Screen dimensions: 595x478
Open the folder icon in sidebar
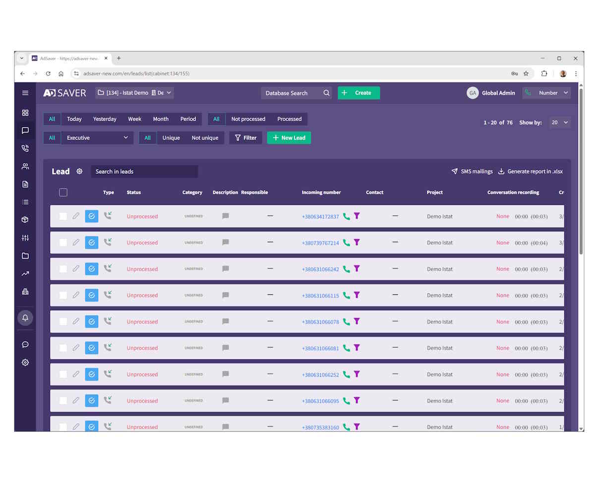[25, 256]
